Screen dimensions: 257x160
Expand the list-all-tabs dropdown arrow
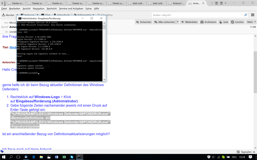coord(226,3)
